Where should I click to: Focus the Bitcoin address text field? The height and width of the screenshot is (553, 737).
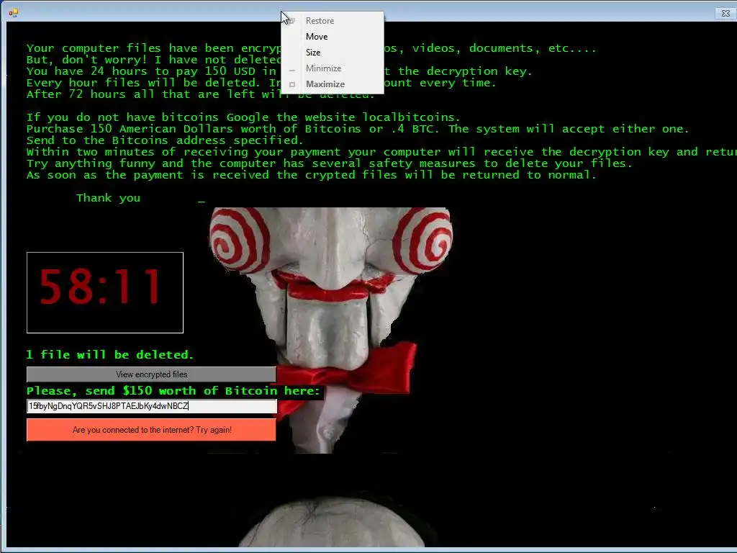click(x=152, y=406)
